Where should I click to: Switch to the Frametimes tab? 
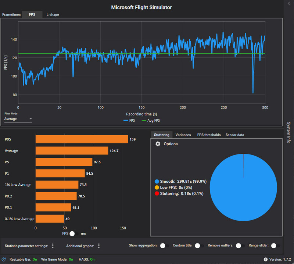click(11, 15)
